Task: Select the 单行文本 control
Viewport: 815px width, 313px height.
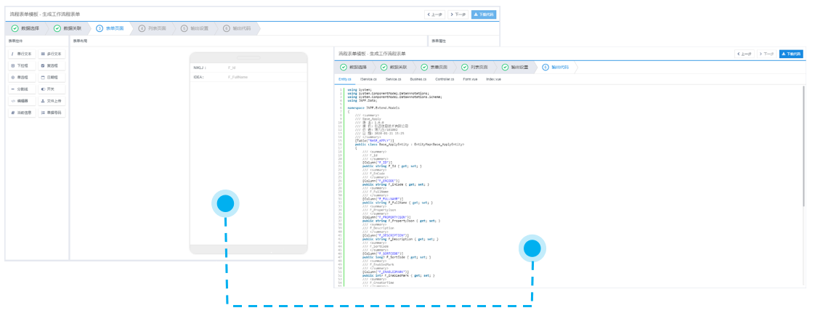Action: [x=21, y=54]
